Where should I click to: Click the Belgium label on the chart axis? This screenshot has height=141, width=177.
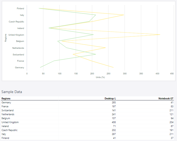(x=20, y=41)
